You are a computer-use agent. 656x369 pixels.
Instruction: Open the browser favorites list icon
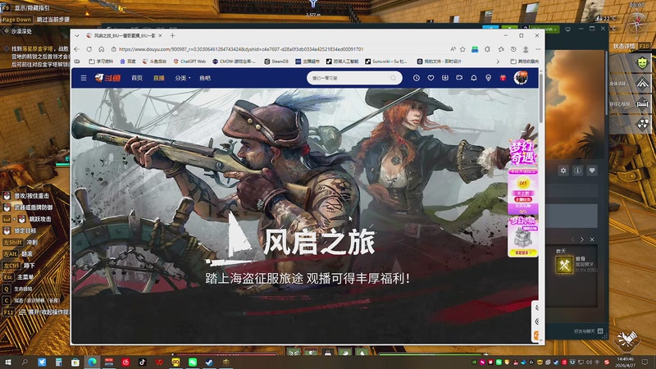pos(501,49)
